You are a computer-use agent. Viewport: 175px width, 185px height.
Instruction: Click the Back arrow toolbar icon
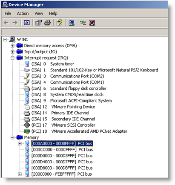[x=6, y=23]
